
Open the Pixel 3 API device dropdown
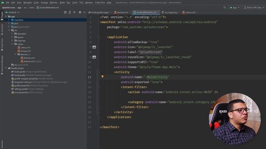point(254,7)
